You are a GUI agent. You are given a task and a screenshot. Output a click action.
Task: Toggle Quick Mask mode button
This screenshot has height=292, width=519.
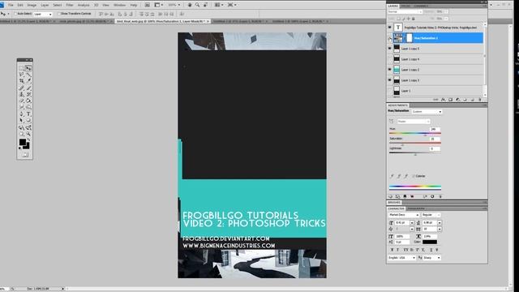pyautogui.click(x=25, y=155)
